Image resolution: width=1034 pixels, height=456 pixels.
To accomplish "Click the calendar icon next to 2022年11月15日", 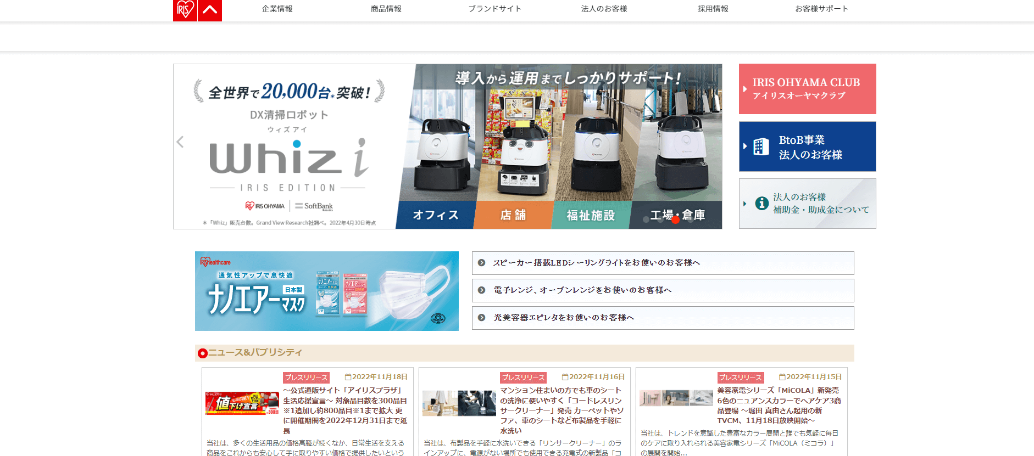I will (782, 377).
